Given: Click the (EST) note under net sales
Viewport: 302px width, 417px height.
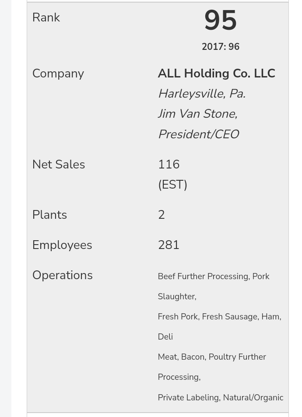Looking at the screenshot, I should (172, 185).
